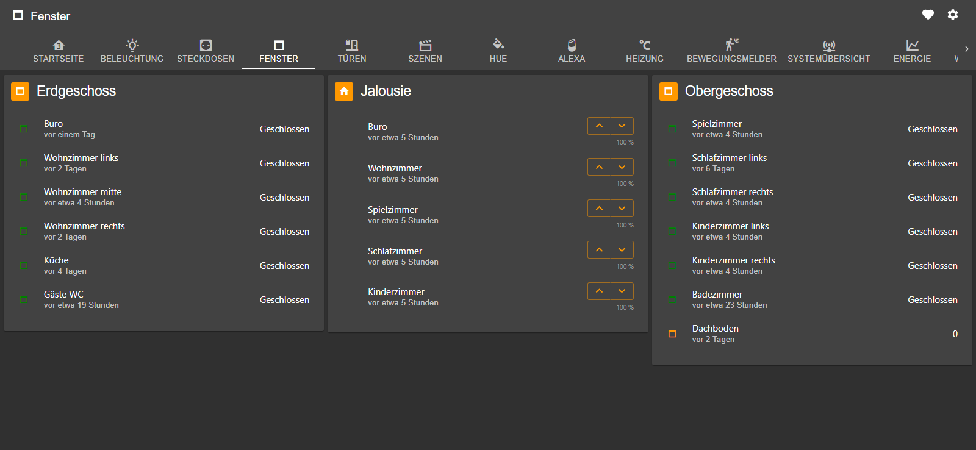Click Wohnzimmer rechts window state icon
The height and width of the screenshot is (450, 976).
24,232
